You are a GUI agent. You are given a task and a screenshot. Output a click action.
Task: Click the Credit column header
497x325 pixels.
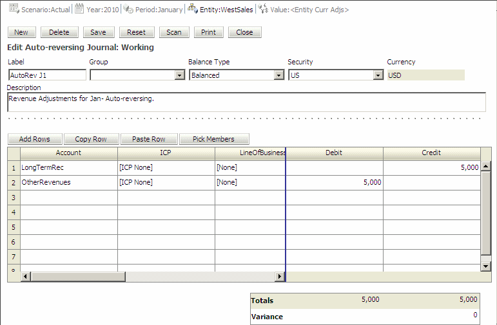pos(432,153)
